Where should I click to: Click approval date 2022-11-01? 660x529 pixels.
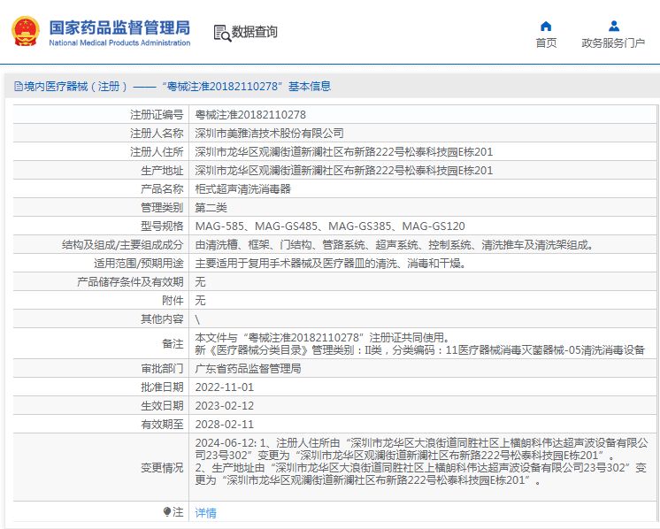point(225,387)
